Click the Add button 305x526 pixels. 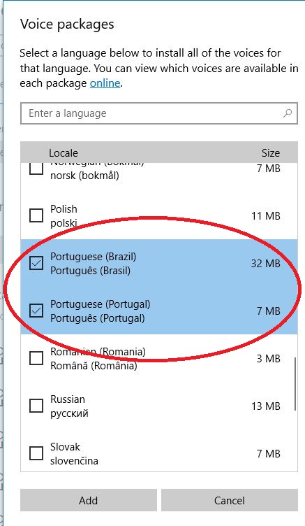(89, 500)
